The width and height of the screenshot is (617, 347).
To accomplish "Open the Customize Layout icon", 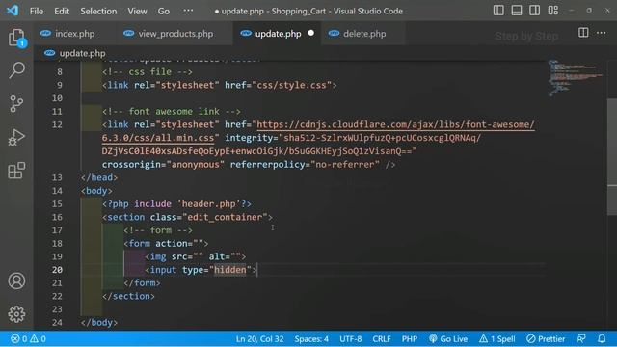I will coord(552,11).
